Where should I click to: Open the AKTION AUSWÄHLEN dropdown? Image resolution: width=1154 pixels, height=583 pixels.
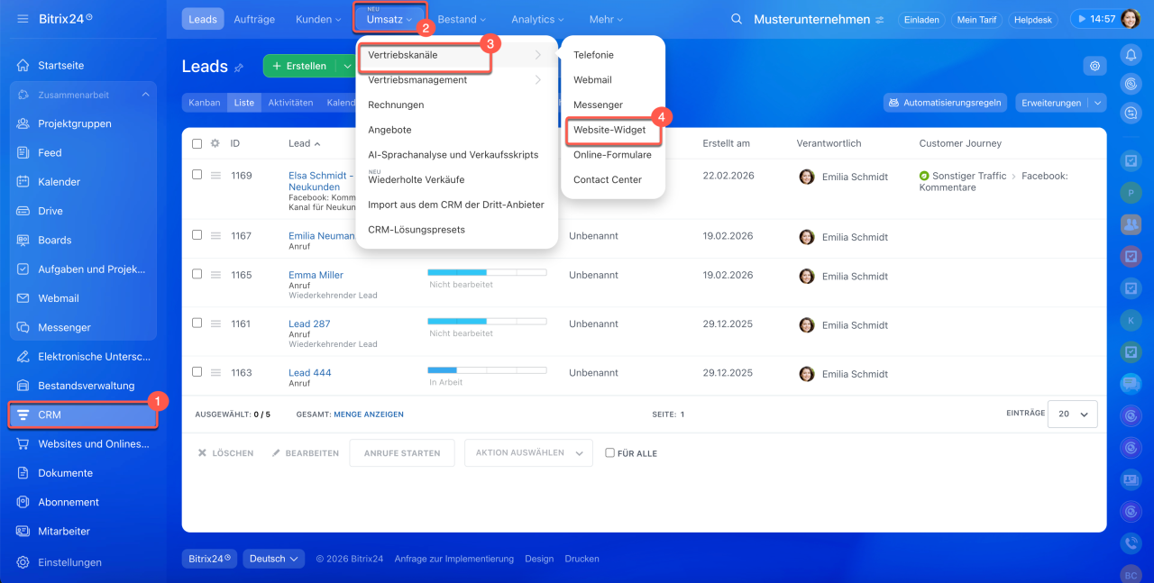click(x=527, y=453)
